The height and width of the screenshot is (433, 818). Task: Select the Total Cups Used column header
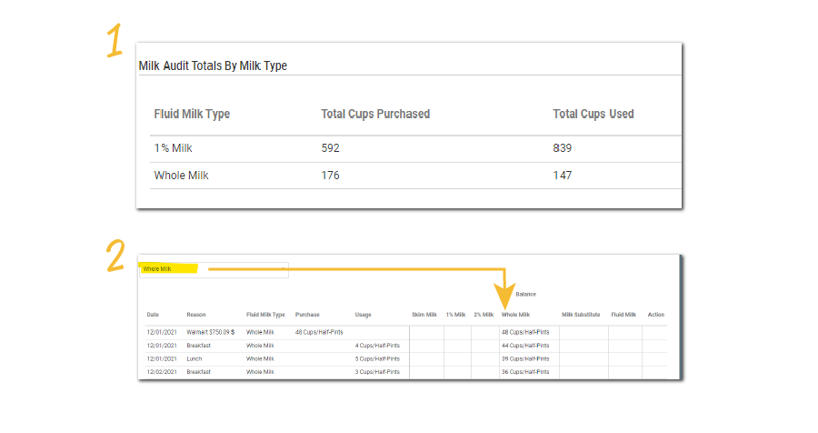tap(593, 114)
